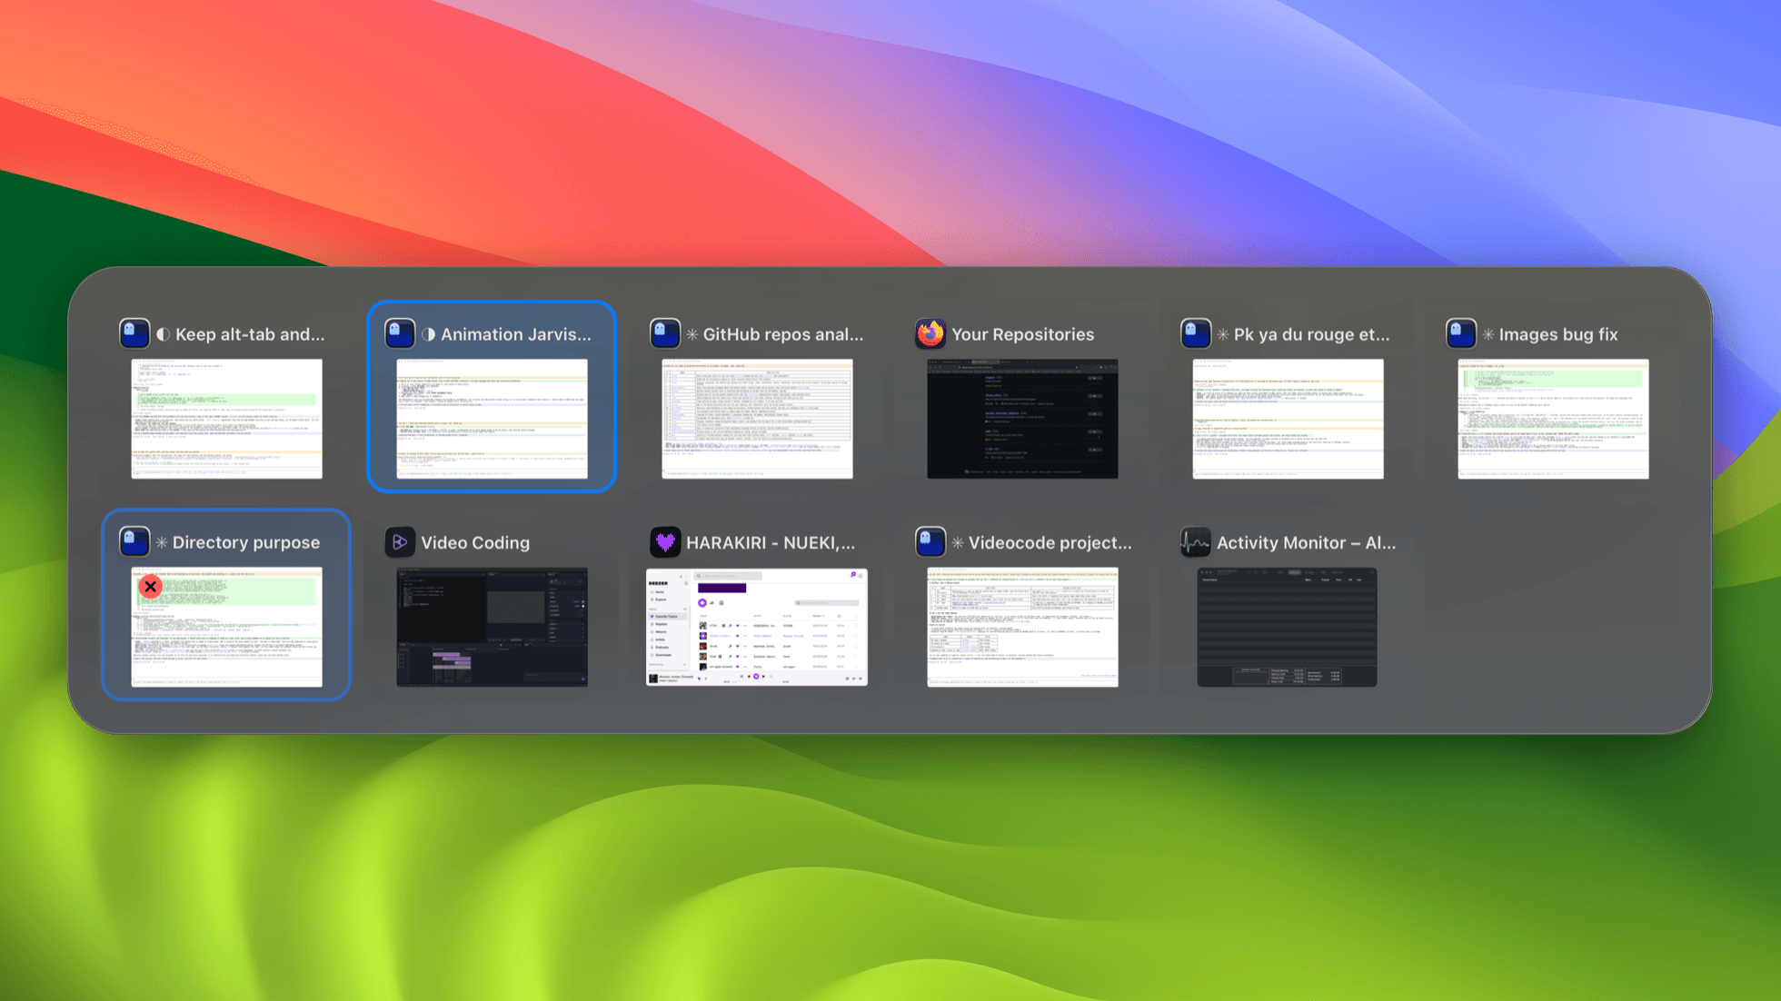Click the 'GitHub repos anal...' title text

click(783, 334)
